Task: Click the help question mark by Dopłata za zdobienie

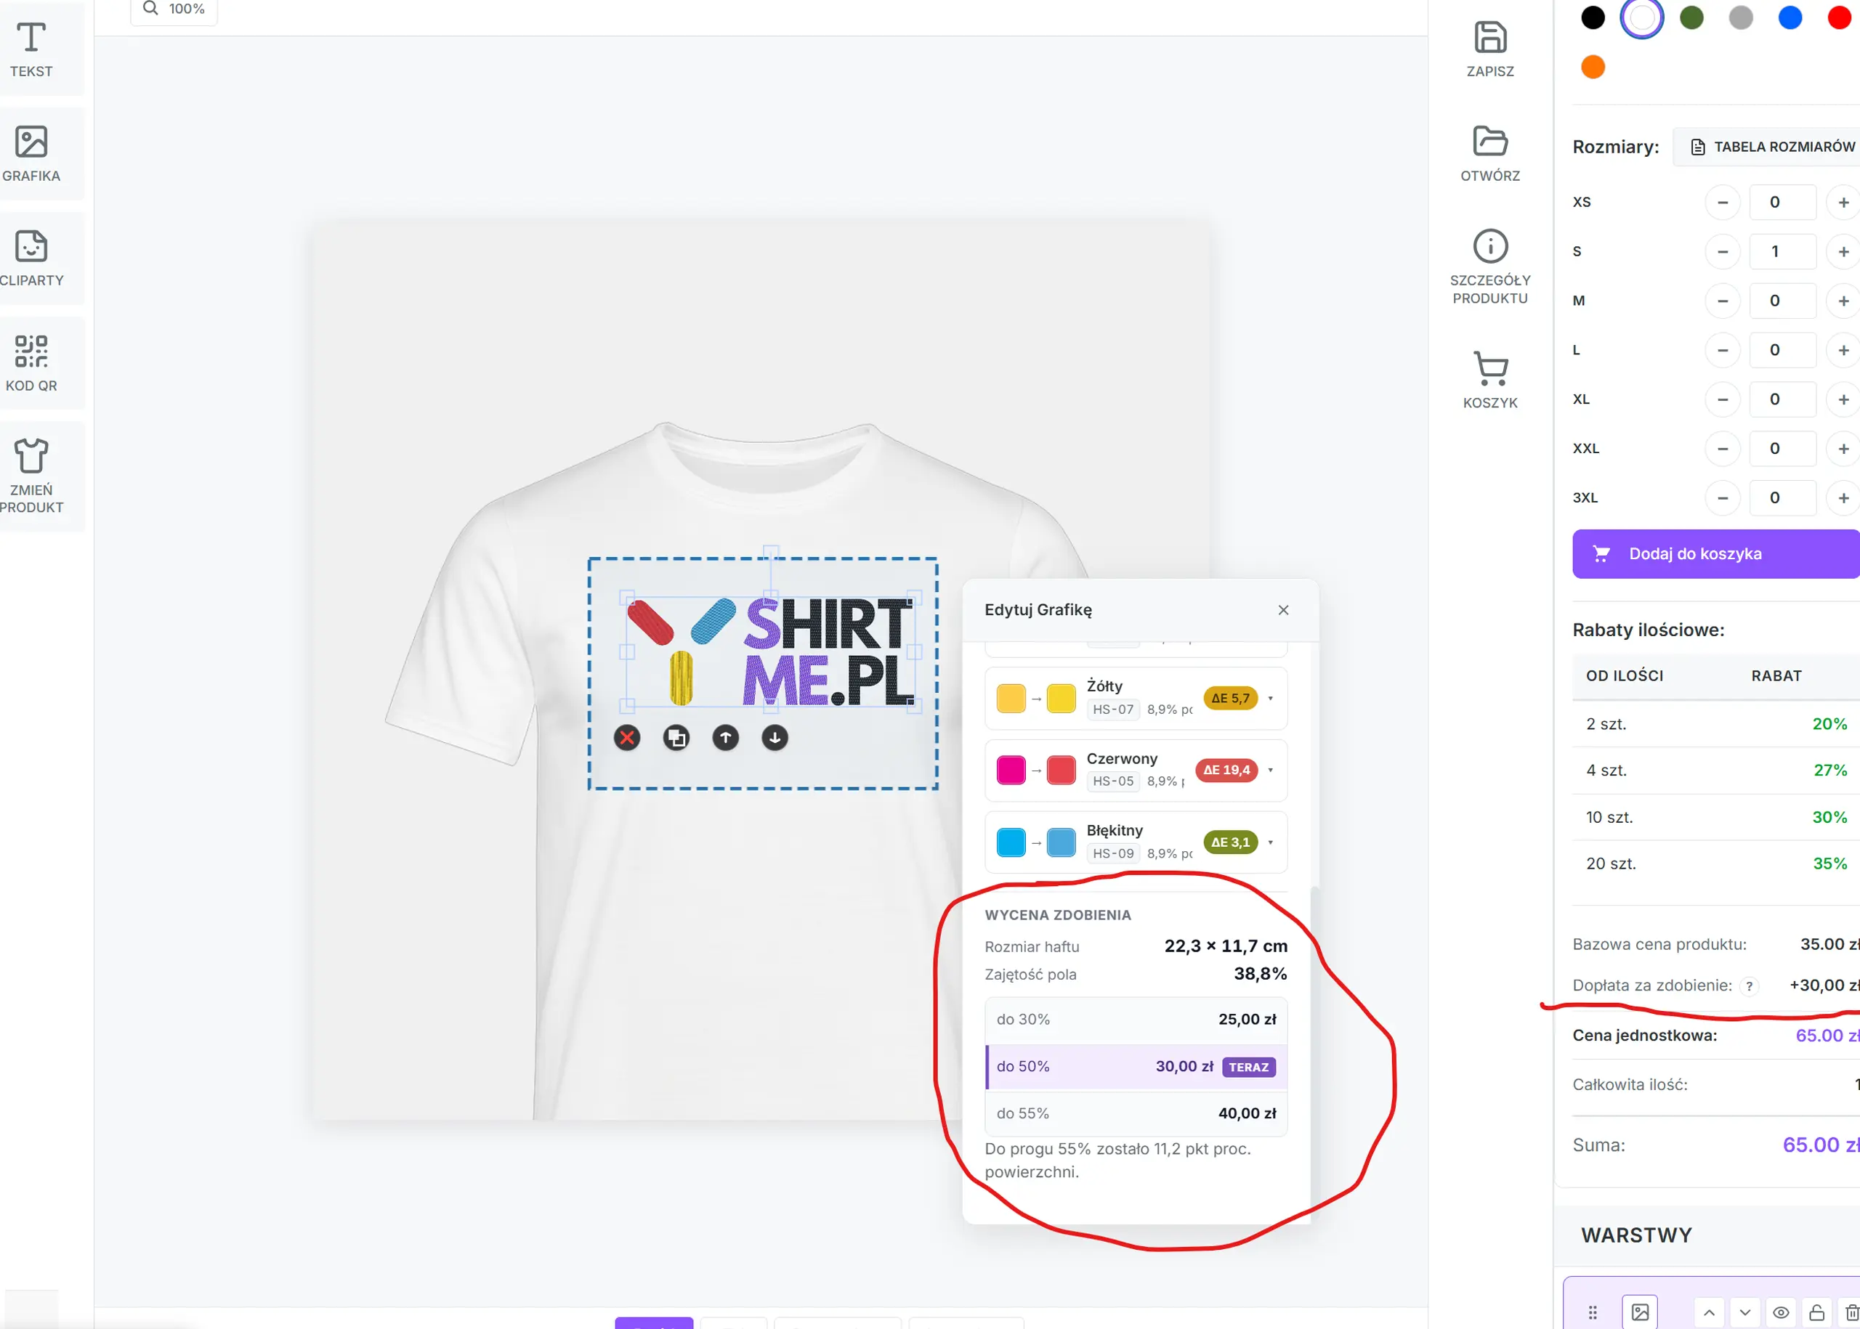Action: click(1749, 986)
